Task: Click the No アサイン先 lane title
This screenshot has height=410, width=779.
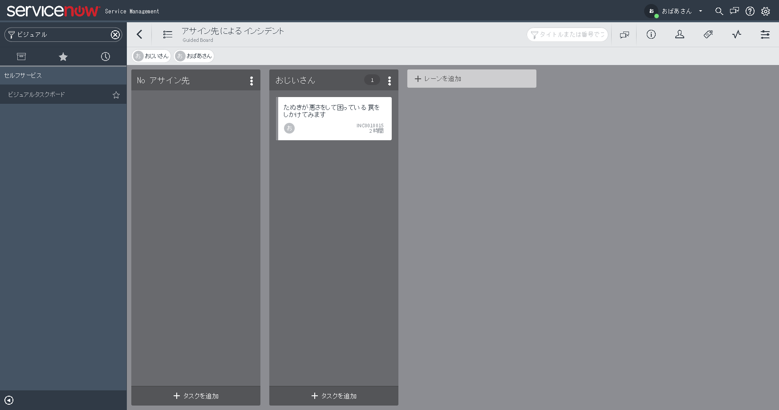Action: (163, 80)
